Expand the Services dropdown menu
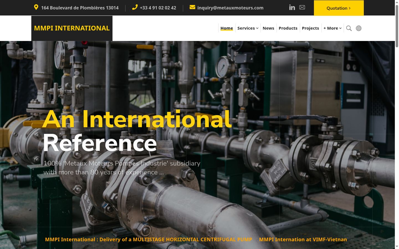The image size is (399, 249). [248, 28]
